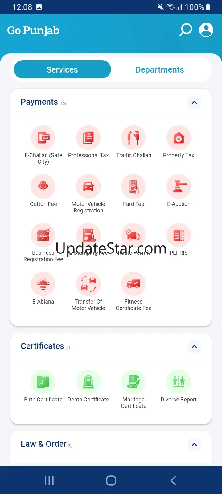
Task: Collapse the Certificates section chevron
Action: pyautogui.click(x=194, y=347)
